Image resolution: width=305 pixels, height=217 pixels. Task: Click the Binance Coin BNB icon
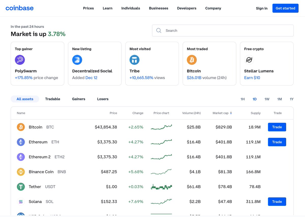[x=21, y=172]
